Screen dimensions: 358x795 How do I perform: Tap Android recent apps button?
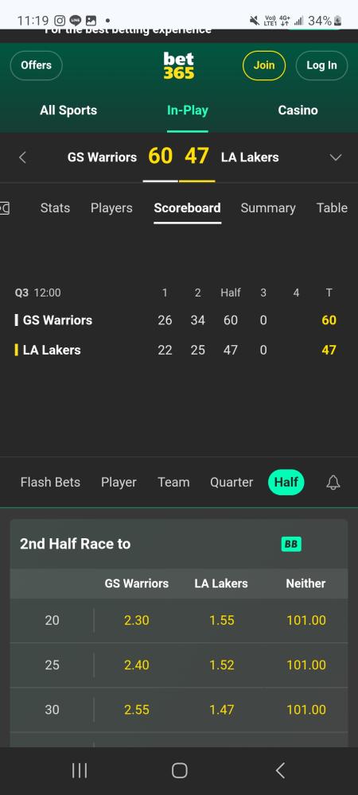80,770
